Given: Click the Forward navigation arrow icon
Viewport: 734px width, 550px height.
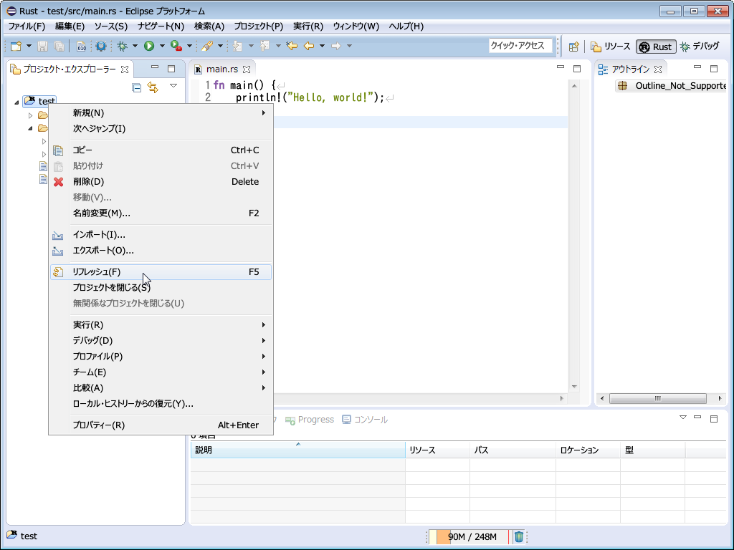Looking at the screenshot, I should click(x=336, y=46).
